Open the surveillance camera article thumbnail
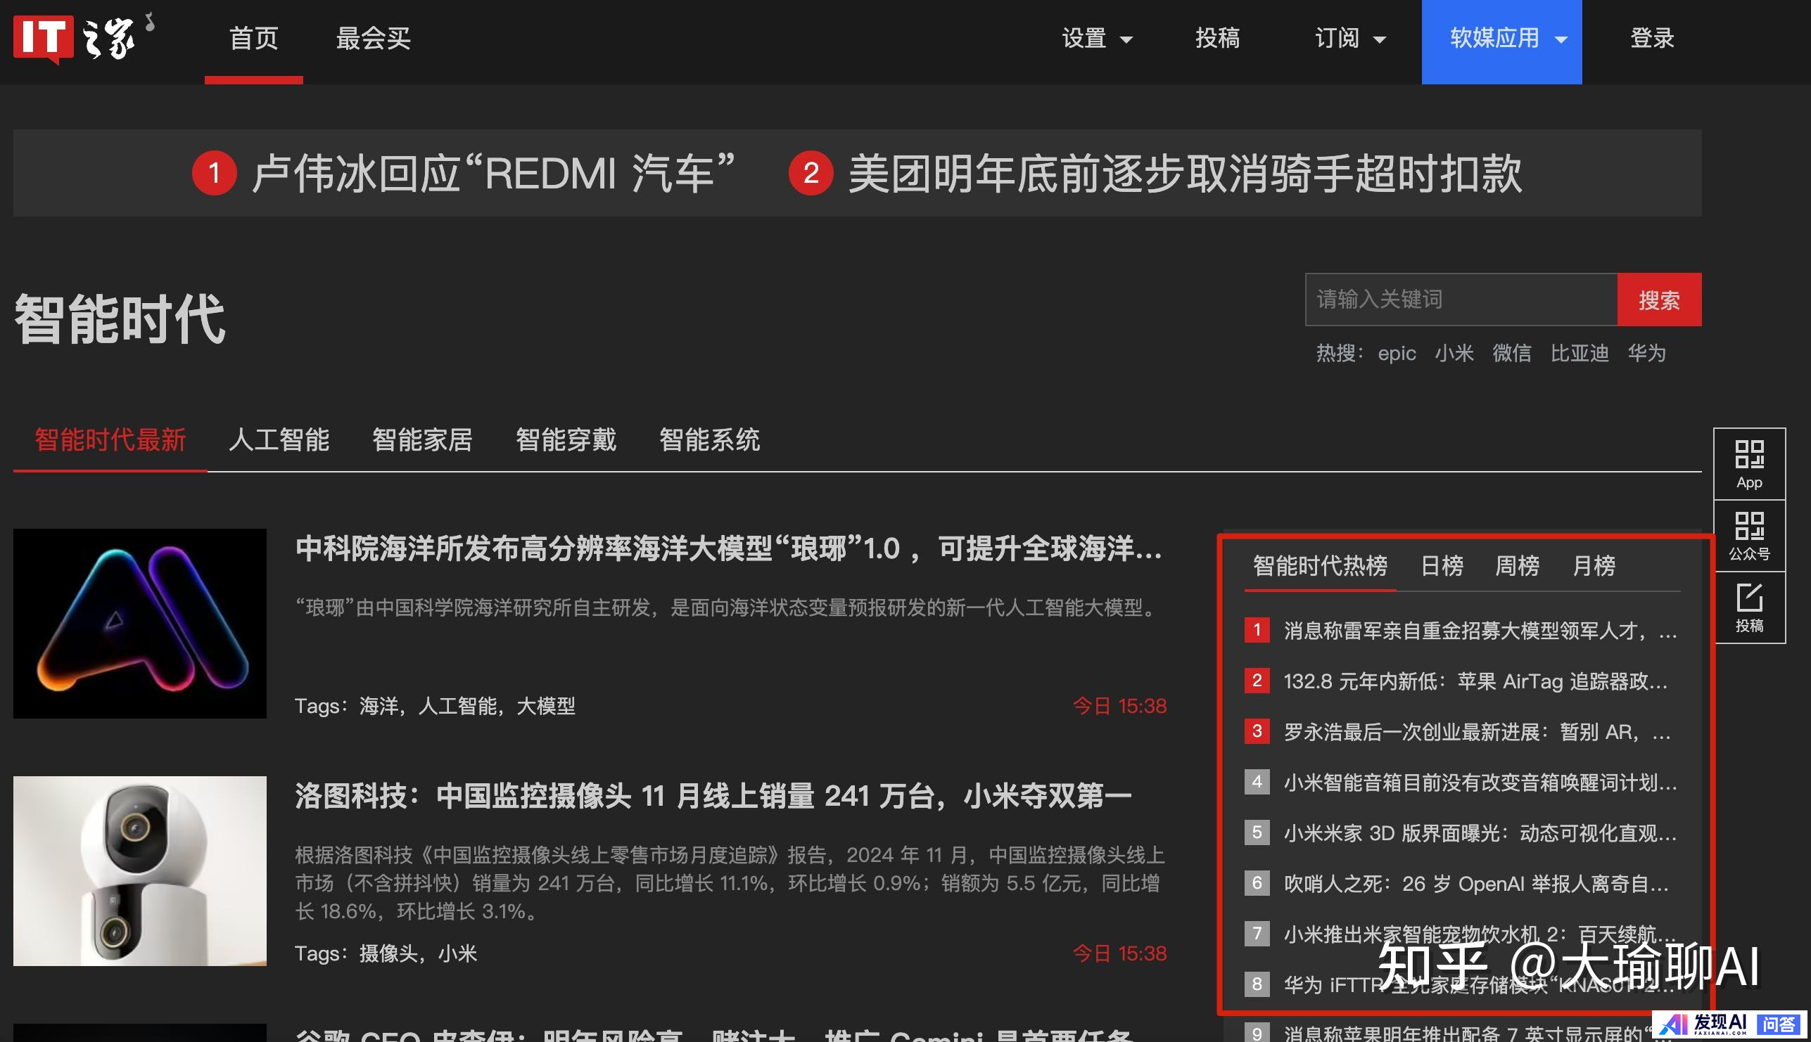 pos(139,870)
